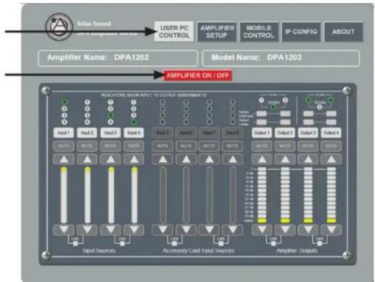Image resolution: width=375 pixels, height=282 pixels.
Task: Raise Output 1 level with up arrow
Action: (262, 160)
